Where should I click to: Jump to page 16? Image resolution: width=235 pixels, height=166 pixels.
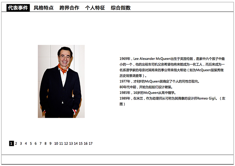pos(86,143)
